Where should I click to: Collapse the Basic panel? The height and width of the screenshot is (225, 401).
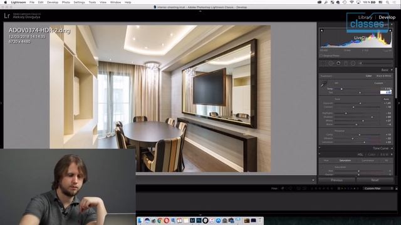click(x=392, y=70)
